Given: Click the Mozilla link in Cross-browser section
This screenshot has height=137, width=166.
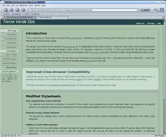Looking at the screenshot, I should (x=97, y=79).
